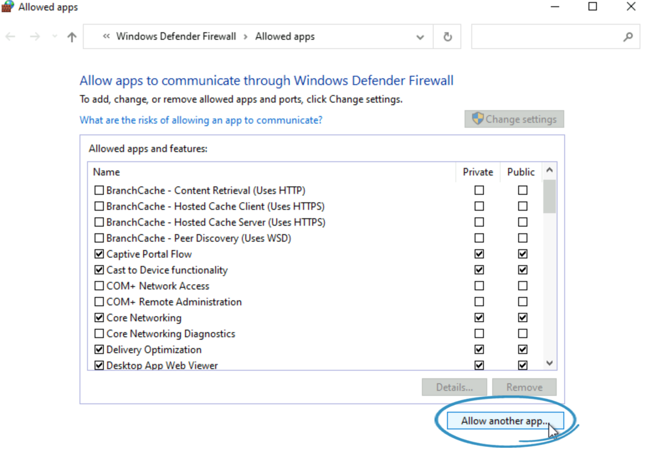This screenshot has width=645, height=452.
Task: Minimize the Allowed apps window
Action: click(555, 7)
